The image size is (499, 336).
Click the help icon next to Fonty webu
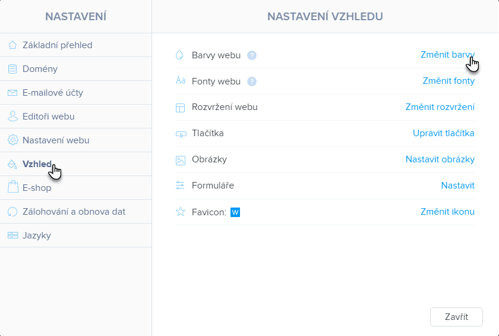[x=252, y=81]
